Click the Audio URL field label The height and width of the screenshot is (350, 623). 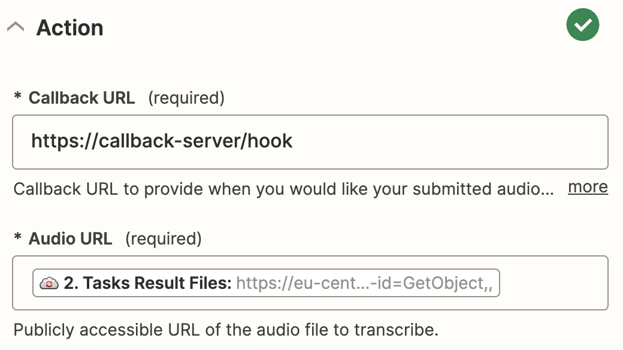70,239
